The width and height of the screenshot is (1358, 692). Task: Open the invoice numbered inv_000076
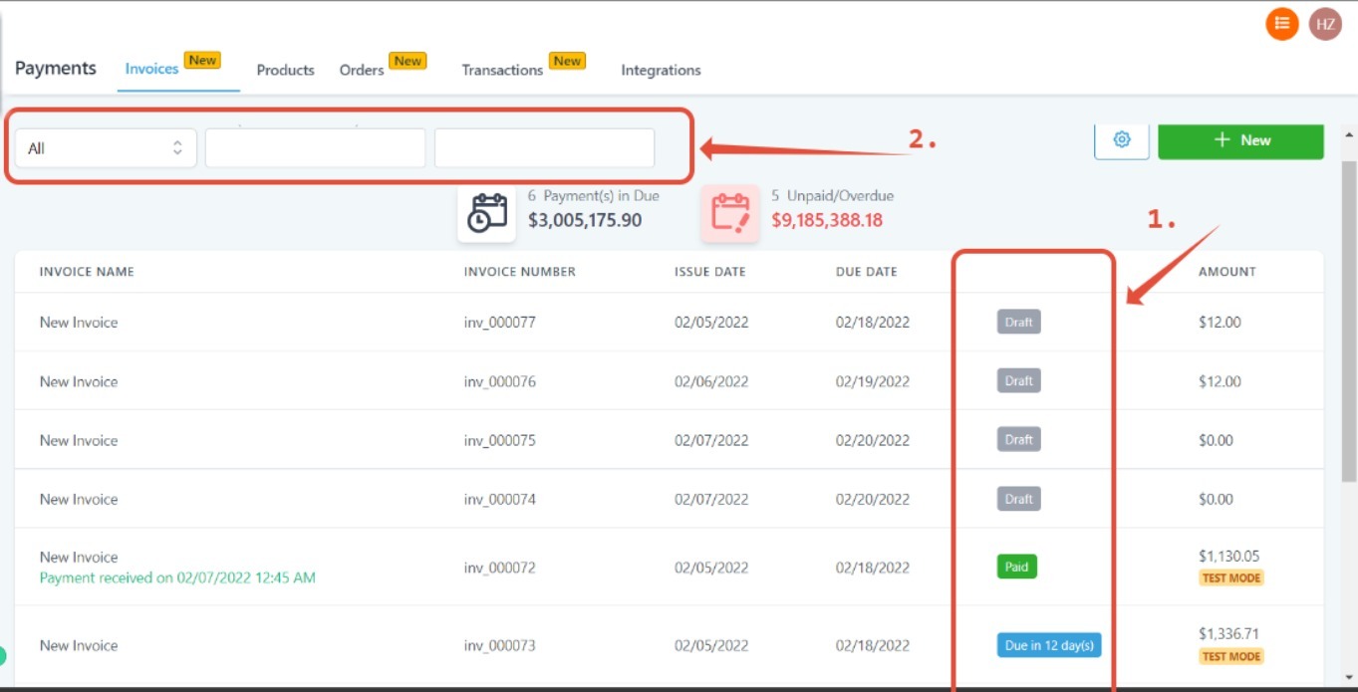tap(499, 381)
